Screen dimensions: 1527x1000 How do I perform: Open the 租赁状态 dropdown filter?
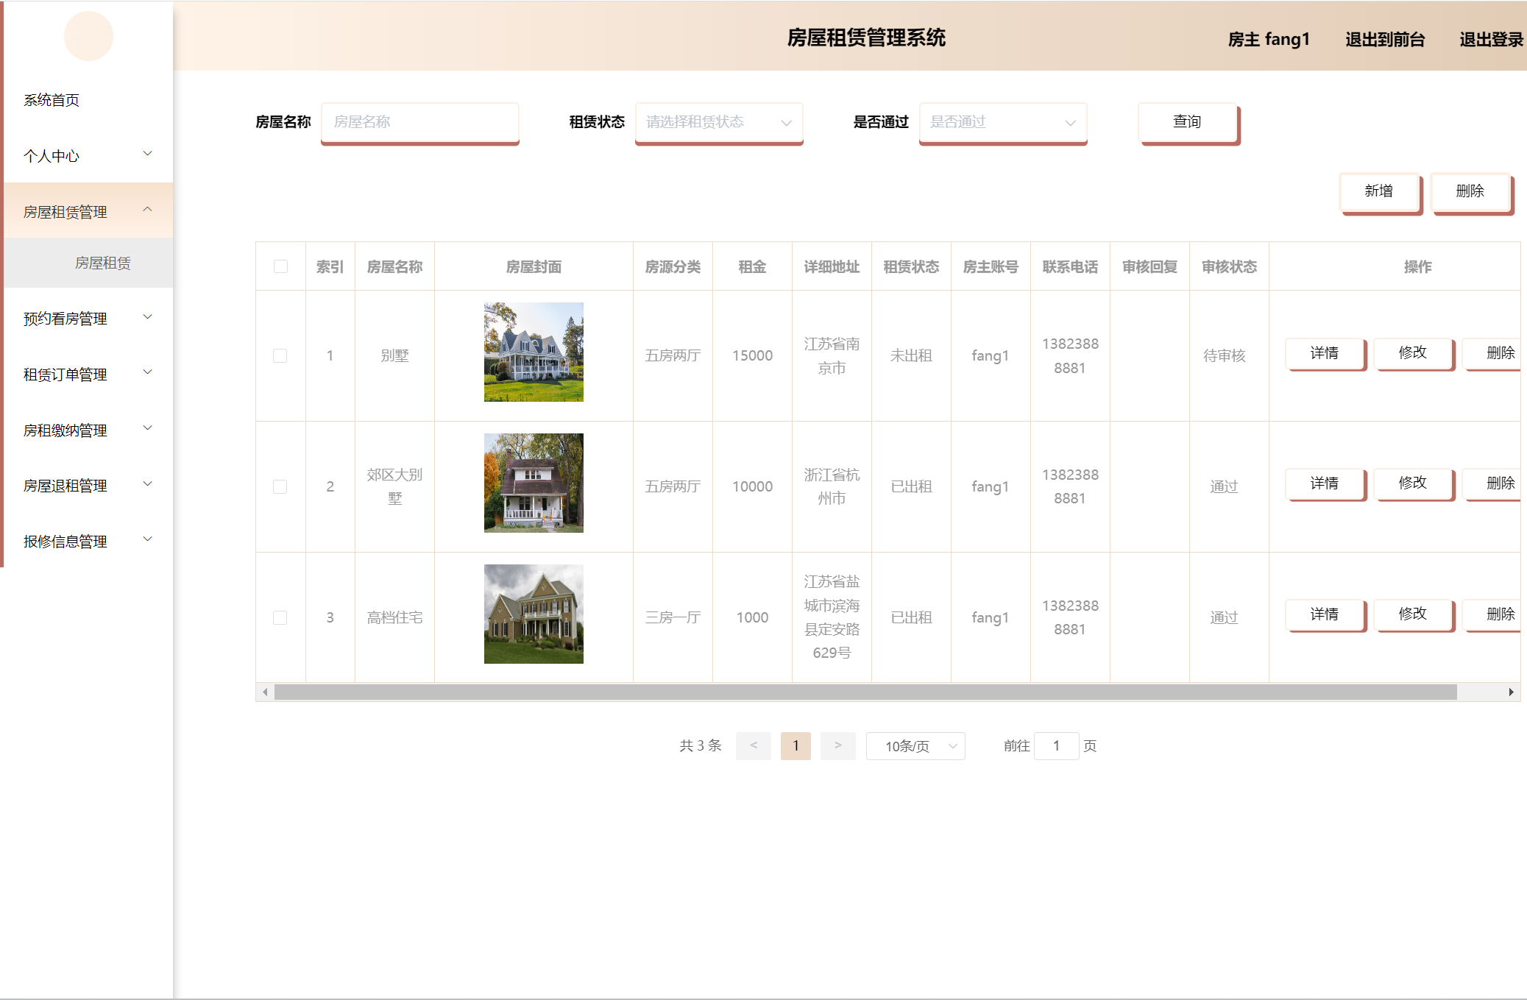tap(718, 122)
